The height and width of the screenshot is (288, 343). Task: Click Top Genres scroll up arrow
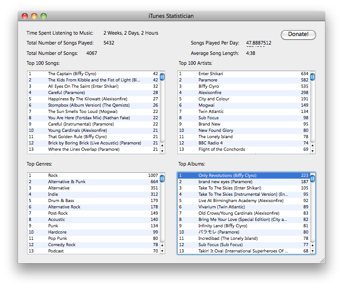pos(162,245)
